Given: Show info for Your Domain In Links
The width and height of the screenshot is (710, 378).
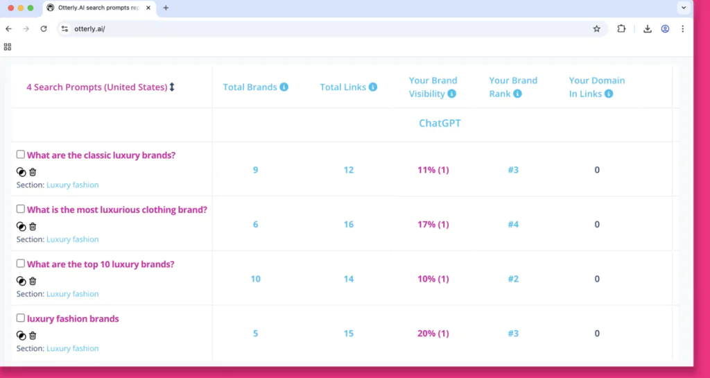Looking at the screenshot, I should 609,94.
